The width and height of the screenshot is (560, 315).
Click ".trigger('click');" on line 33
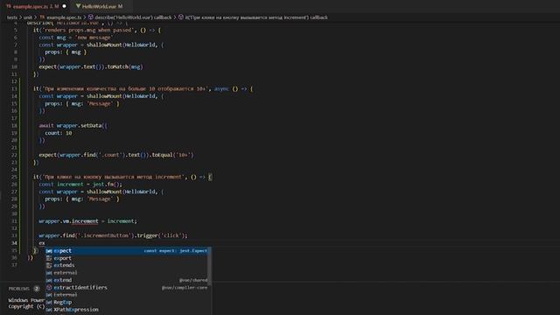tap(162, 235)
